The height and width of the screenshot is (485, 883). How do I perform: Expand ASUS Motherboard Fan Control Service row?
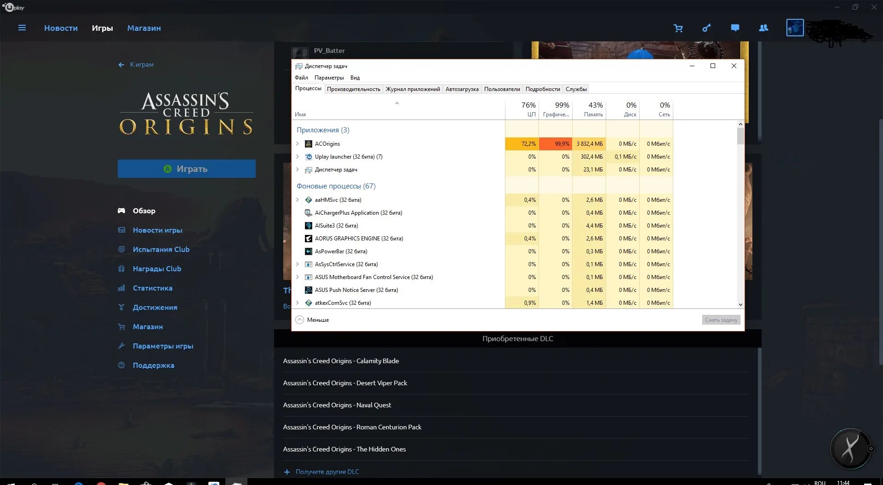point(298,277)
